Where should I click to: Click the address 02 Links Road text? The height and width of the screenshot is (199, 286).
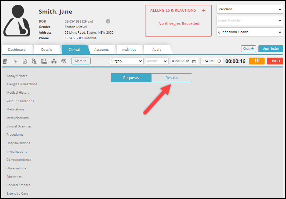[x=89, y=32]
